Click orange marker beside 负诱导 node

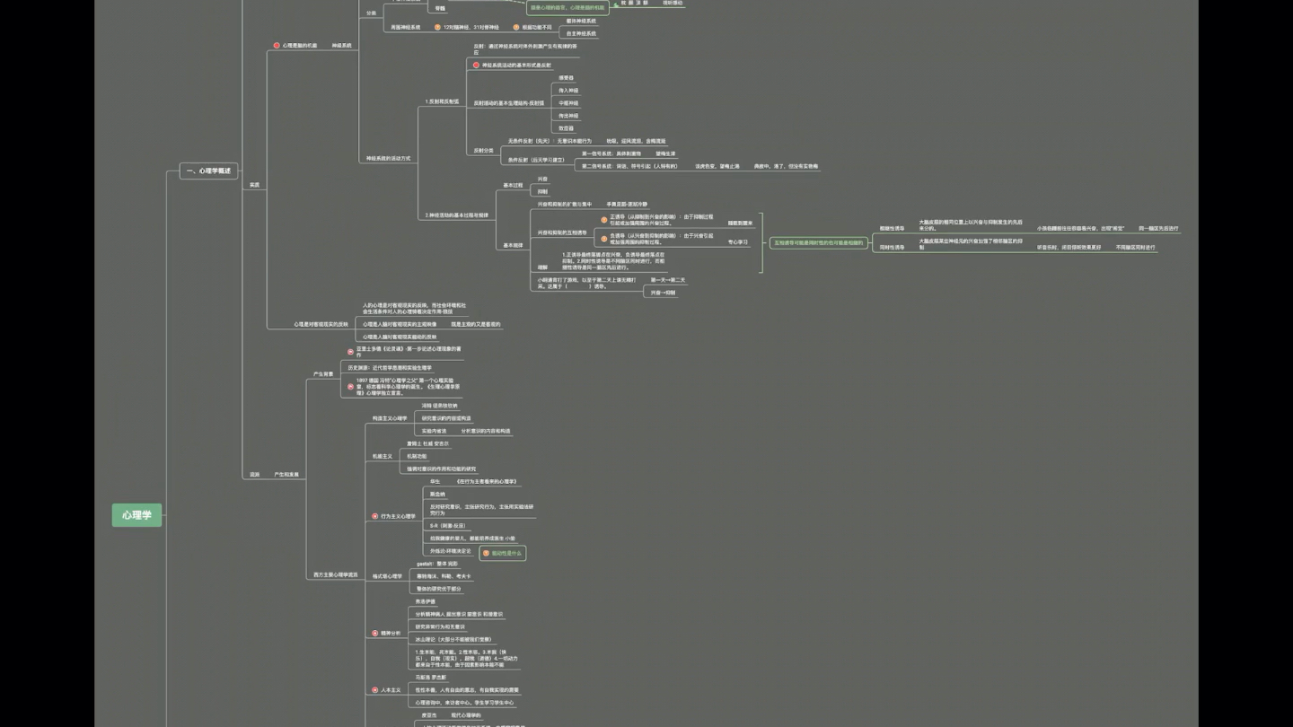click(604, 239)
